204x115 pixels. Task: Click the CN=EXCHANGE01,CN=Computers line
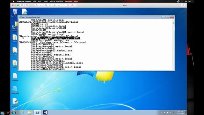point(52,42)
